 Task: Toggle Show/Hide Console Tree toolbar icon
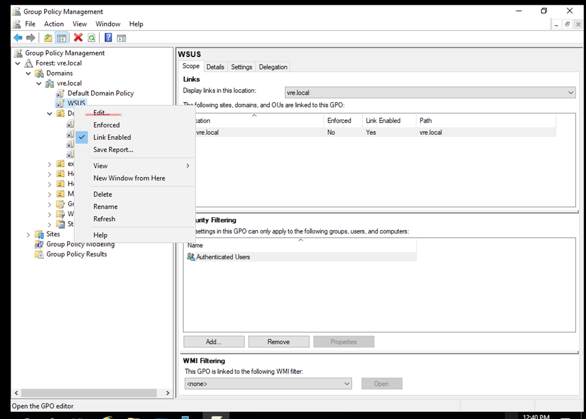61,38
